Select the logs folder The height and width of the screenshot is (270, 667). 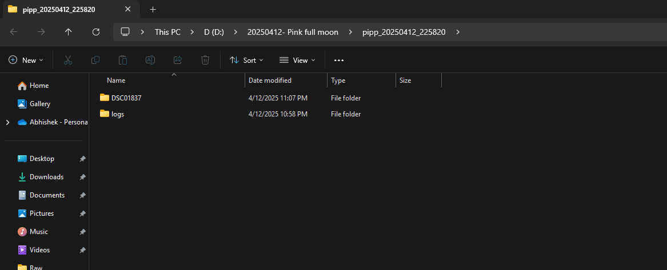click(118, 114)
